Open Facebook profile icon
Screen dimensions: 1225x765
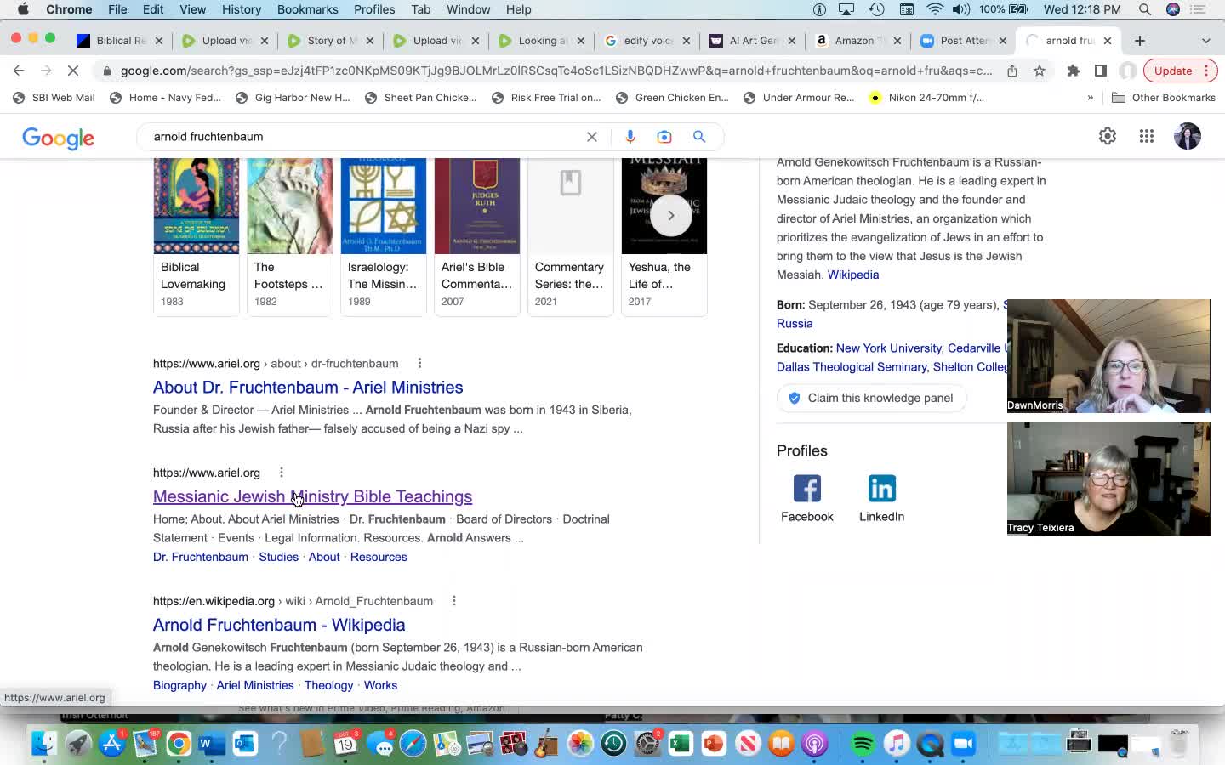[807, 489]
